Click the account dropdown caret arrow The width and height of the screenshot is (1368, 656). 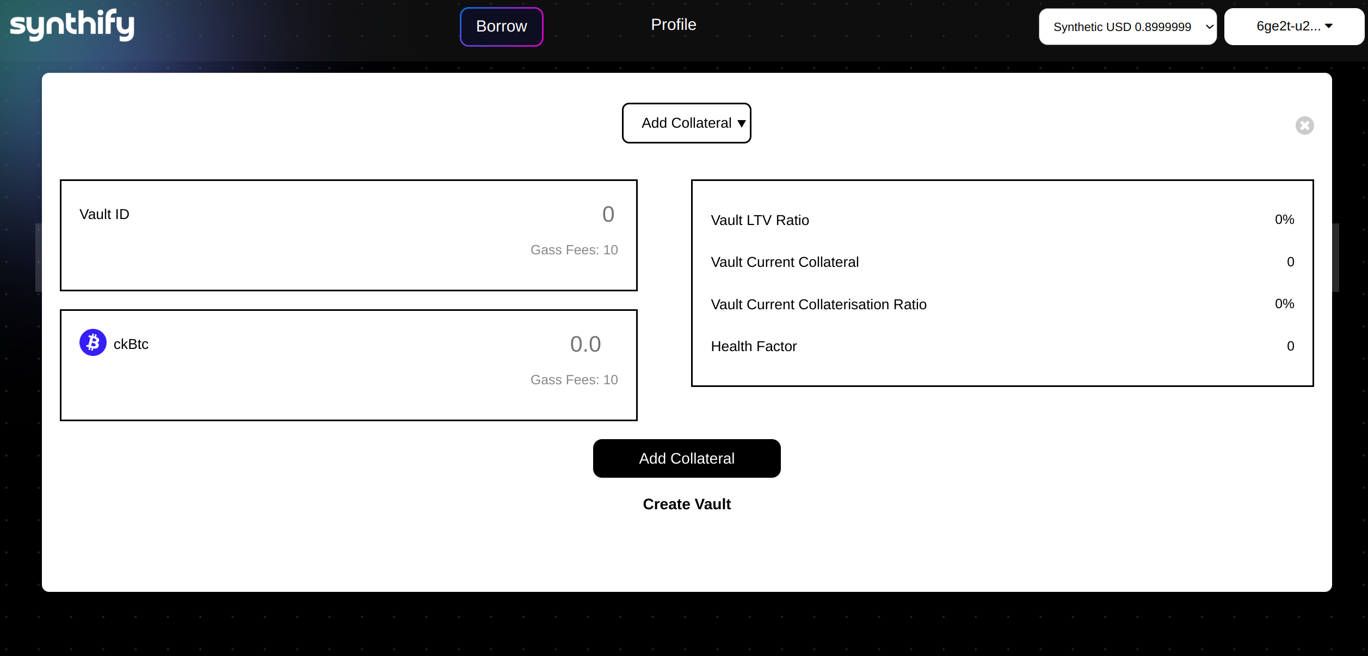click(x=1328, y=26)
